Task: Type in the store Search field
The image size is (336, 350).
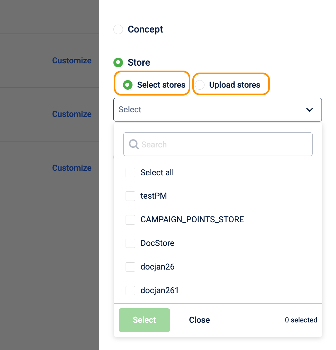Action: click(x=224, y=144)
